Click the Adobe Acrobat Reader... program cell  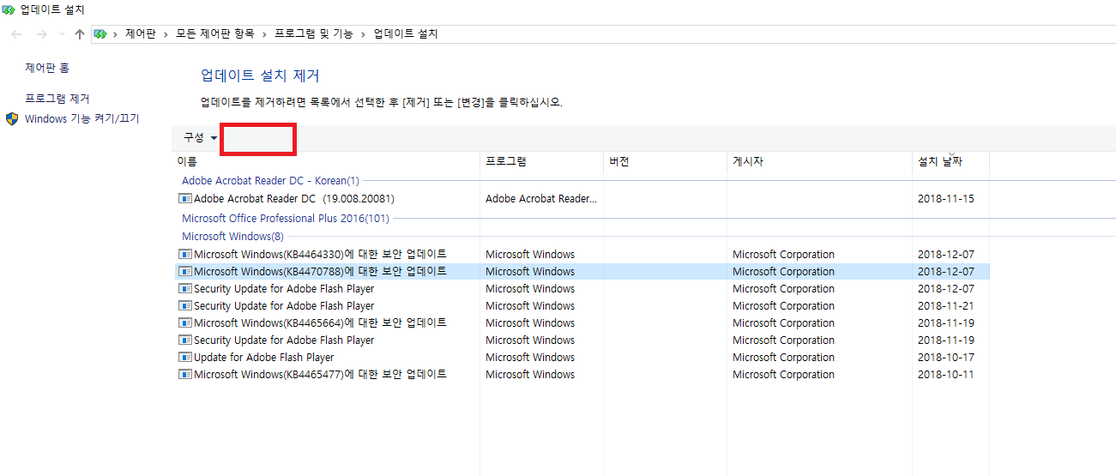click(541, 199)
